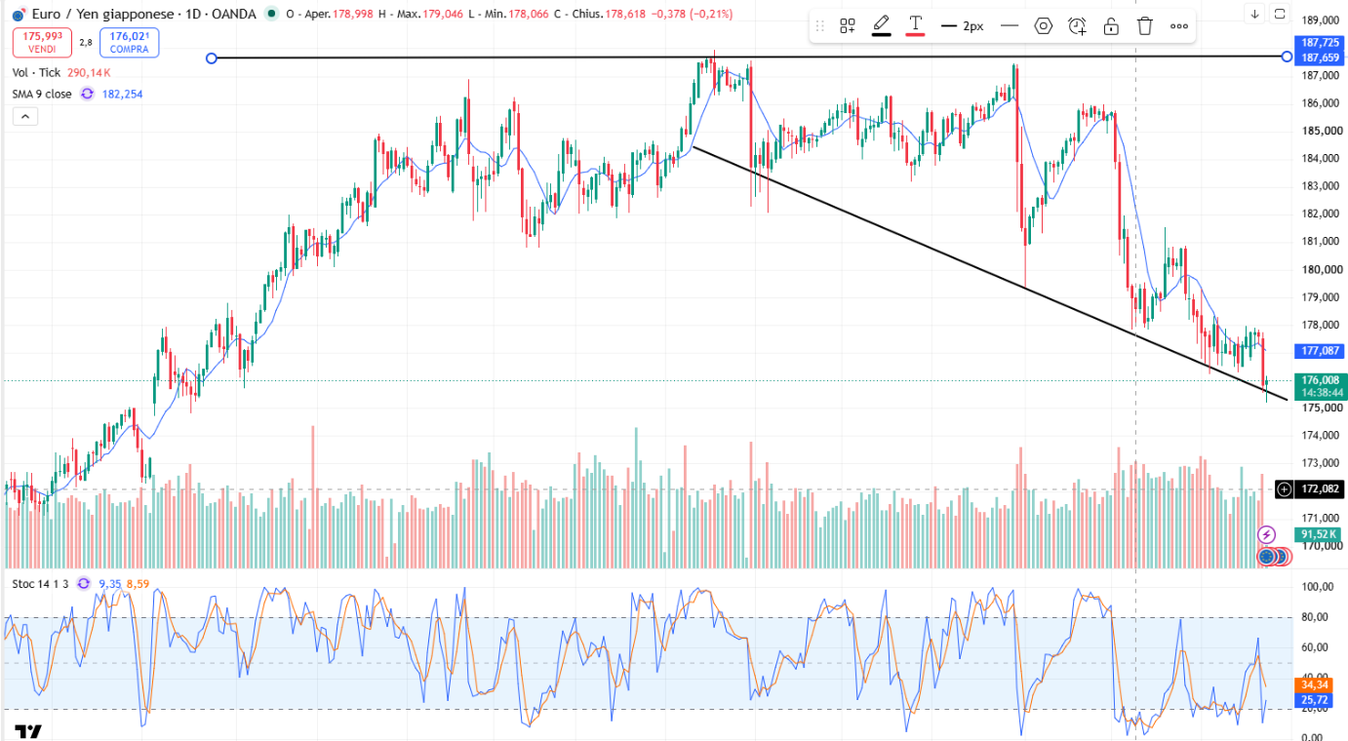
Task: Click the Stoc 14 1 3 indicator label
Action: pyautogui.click(x=40, y=583)
